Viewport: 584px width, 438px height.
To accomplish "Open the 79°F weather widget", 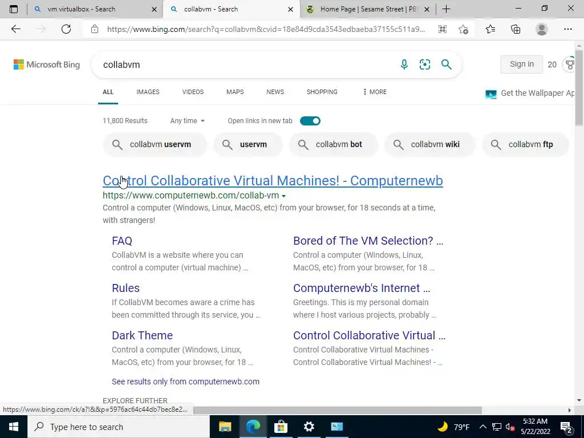I will (x=453, y=427).
